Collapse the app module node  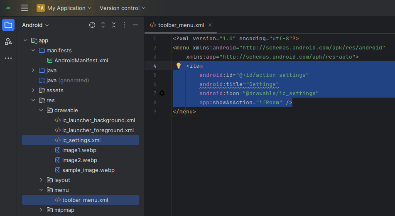(25, 40)
